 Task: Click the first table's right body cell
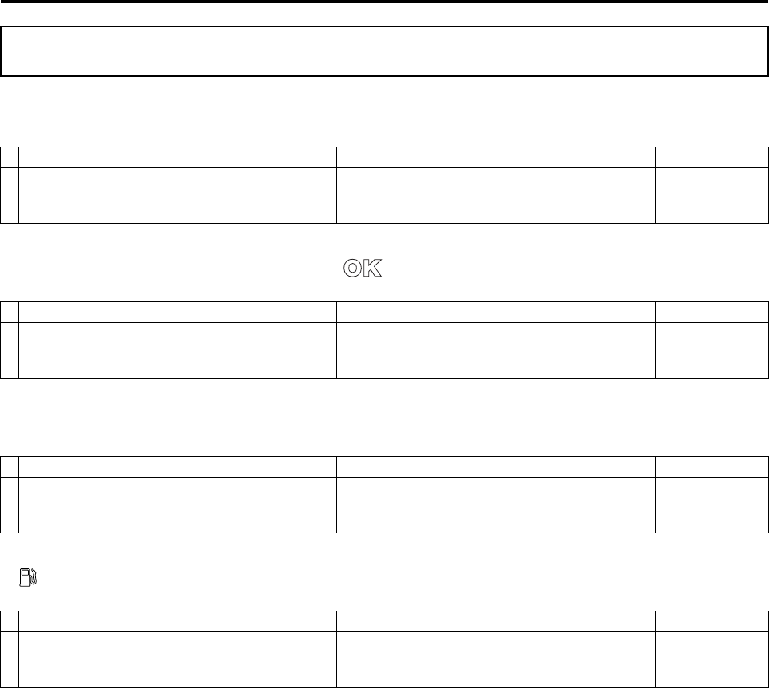711,194
